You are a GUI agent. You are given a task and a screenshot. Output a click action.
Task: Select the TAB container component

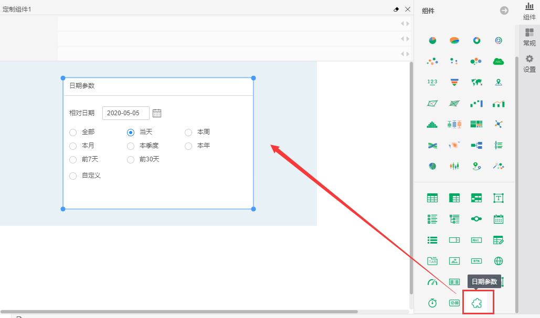[432, 261]
